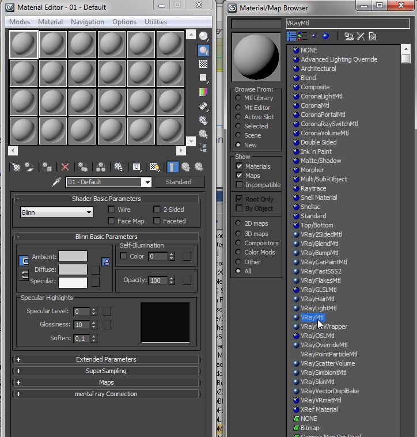
Task: Click the Ambient color swatch
Action: (73, 256)
